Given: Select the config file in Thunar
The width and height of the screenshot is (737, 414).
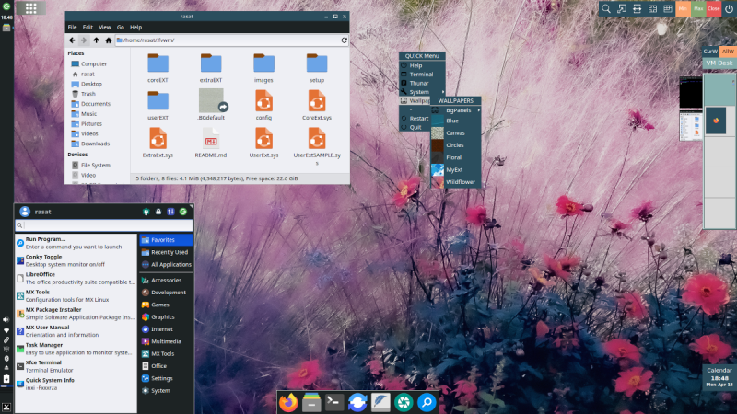Looking at the screenshot, I should point(263,106).
